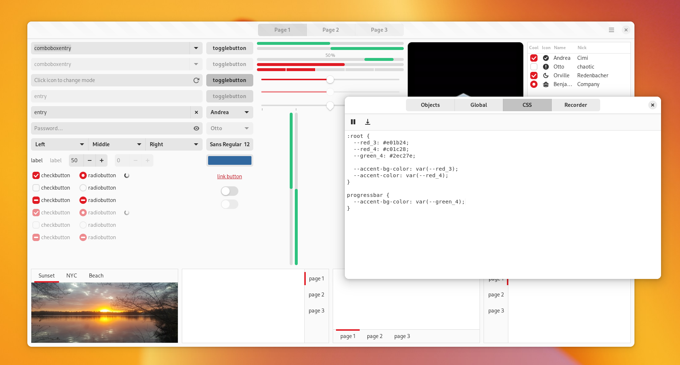The height and width of the screenshot is (365, 680).
Task: Open the Right dropdown
Action: [x=174, y=144]
